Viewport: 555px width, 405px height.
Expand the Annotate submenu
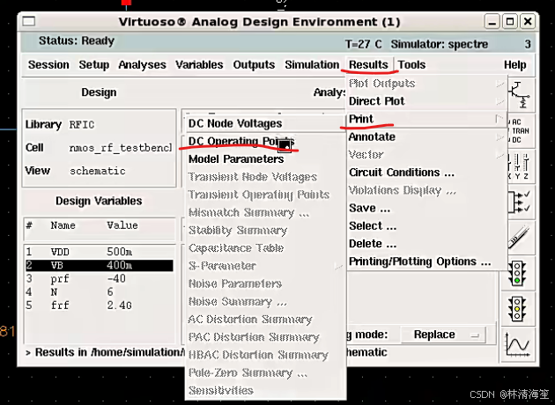pyautogui.click(x=426, y=136)
